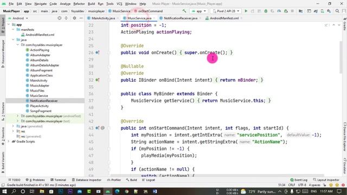The width and height of the screenshot is (347, 195).
Task: Open the SDK Manager icon
Action: tap(329, 11)
